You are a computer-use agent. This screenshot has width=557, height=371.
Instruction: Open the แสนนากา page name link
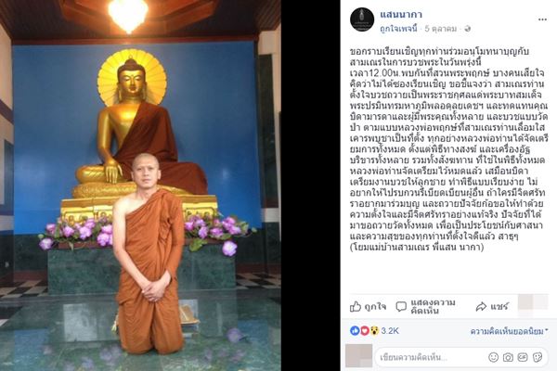[401, 15]
